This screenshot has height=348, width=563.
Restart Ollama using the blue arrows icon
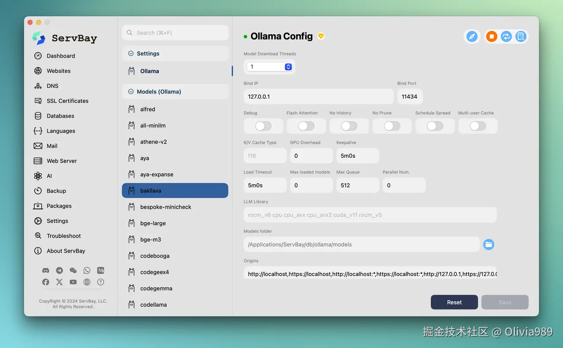click(x=506, y=36)
